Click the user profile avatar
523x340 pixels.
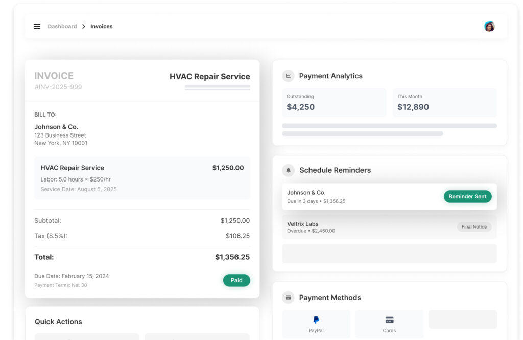pos(489,27)
